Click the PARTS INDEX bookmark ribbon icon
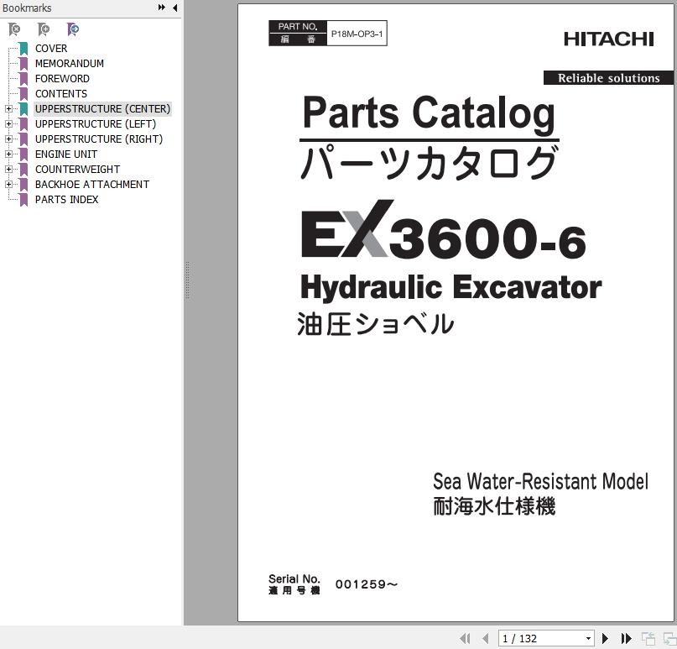The image size is (677, 649). pyautogui.click(x=23, y=200)
